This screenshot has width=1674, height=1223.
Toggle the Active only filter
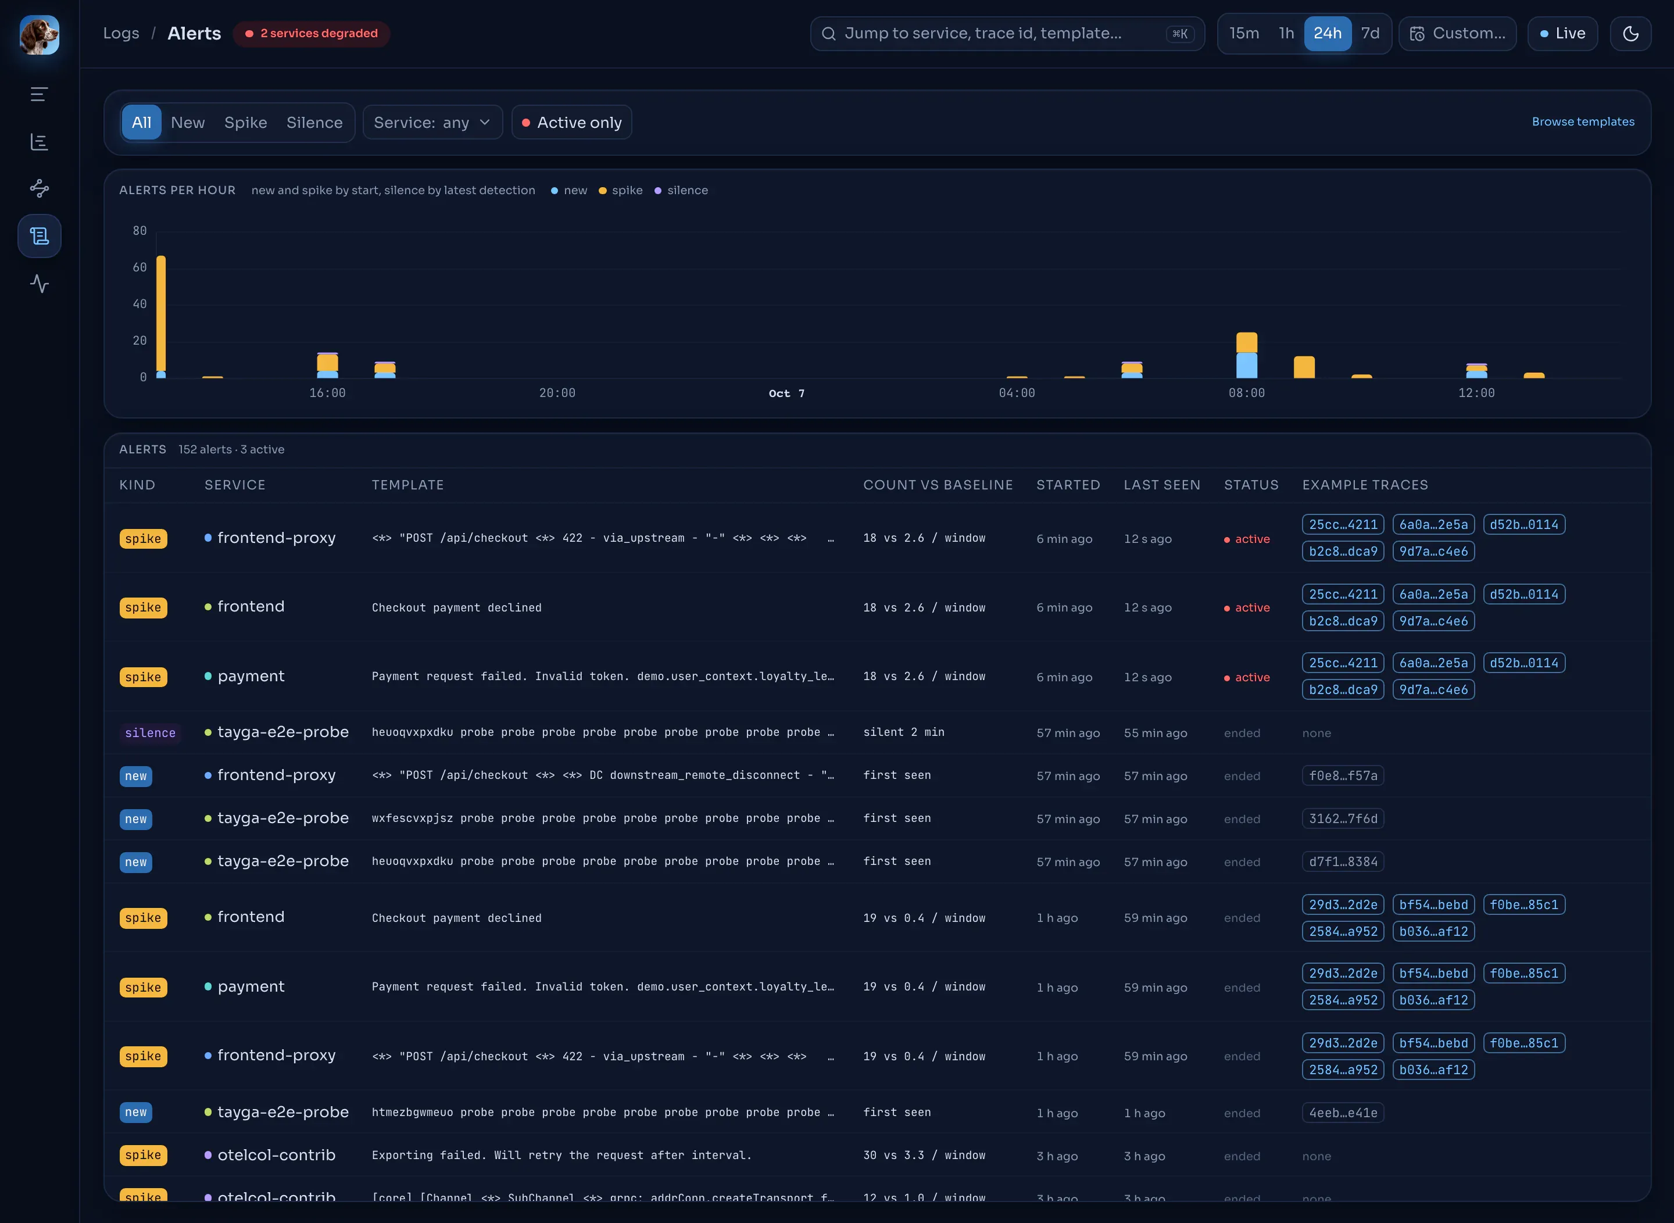(571, 122)
